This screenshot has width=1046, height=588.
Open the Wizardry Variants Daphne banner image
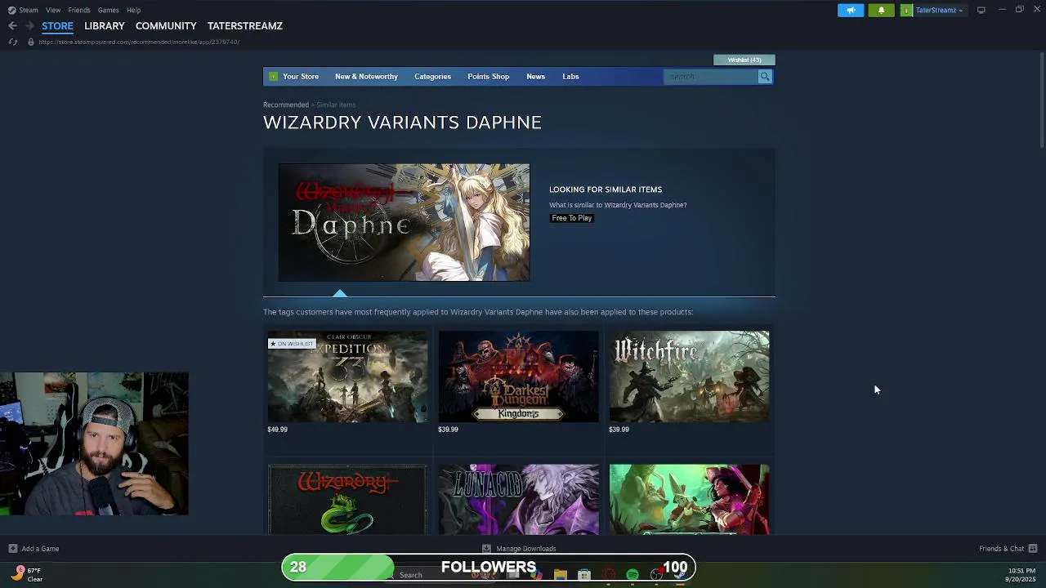pyautogui.click(x=404, y=222)
